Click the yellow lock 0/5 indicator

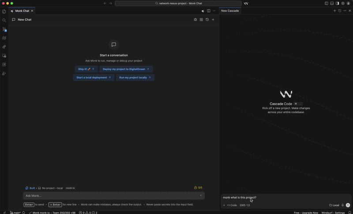click(x=198, y=188)
